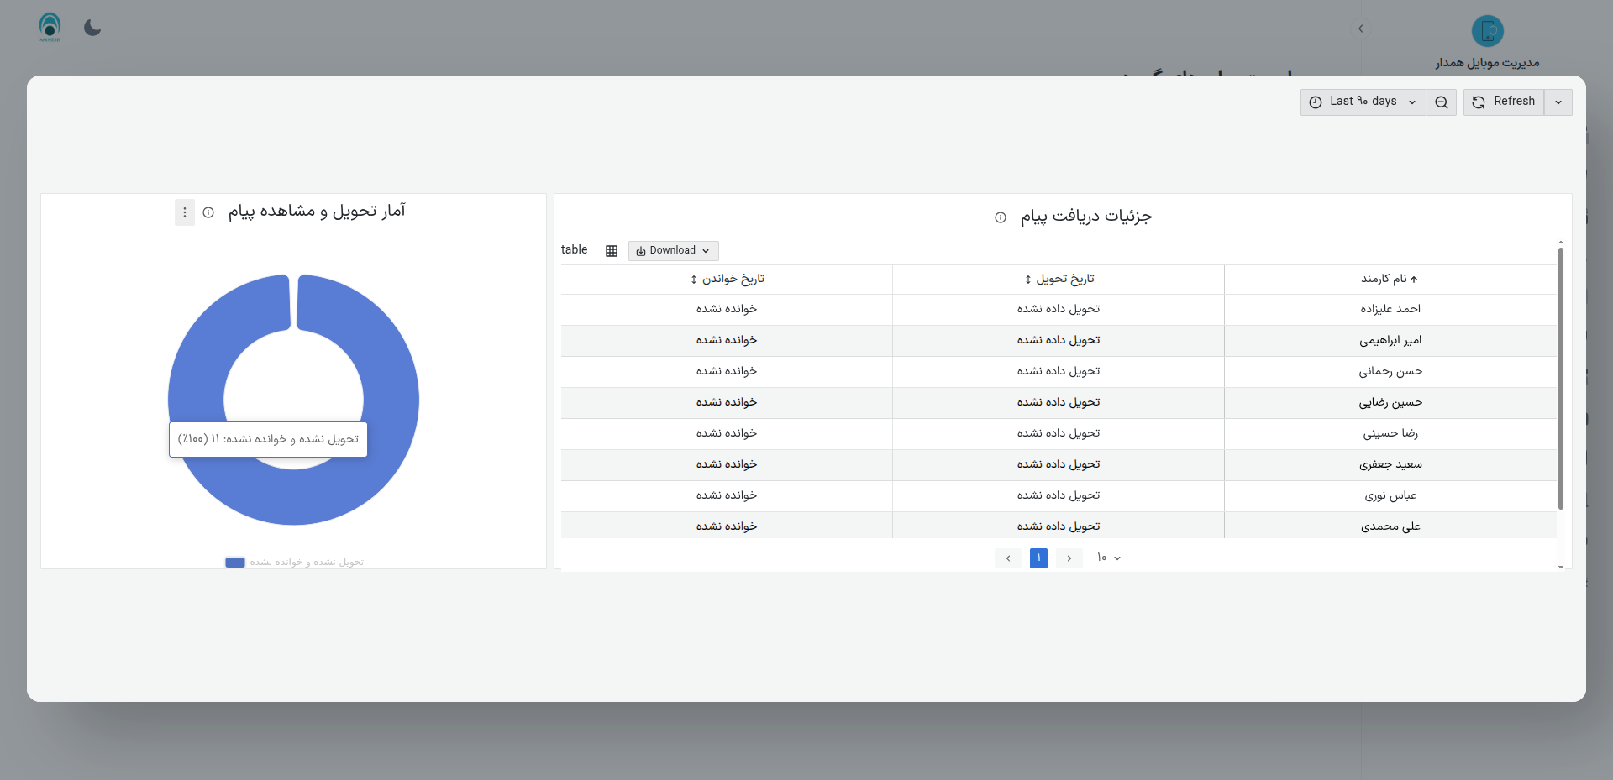Click the info icon beside جزئیات دریافت پیام
The image size is (1613, 780).
[x=1000, y=217]
